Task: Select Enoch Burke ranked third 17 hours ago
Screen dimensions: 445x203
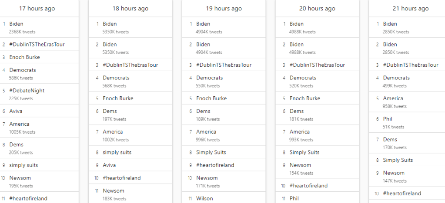Action: (x=24, y=57)
